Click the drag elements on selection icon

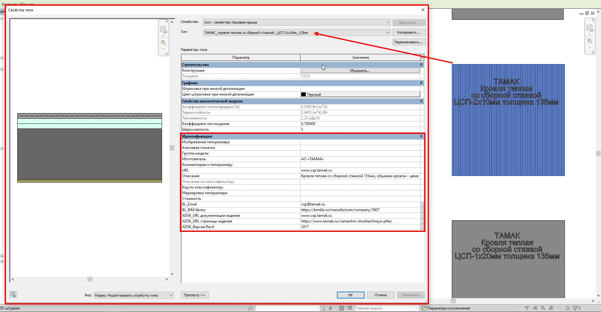[x=560, y=308]
